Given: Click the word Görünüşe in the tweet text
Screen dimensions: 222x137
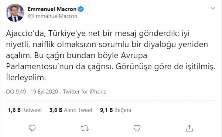Looking at the screenshot, I should coord(134,67).
